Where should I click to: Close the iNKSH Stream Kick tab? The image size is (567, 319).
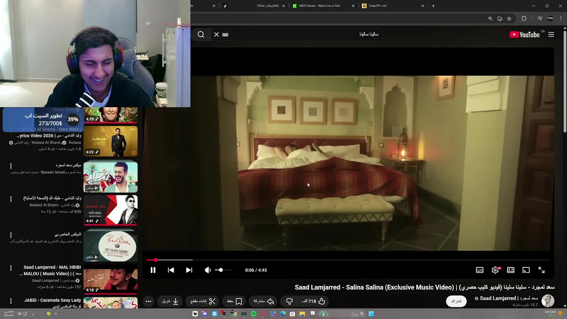click(353, 6)
